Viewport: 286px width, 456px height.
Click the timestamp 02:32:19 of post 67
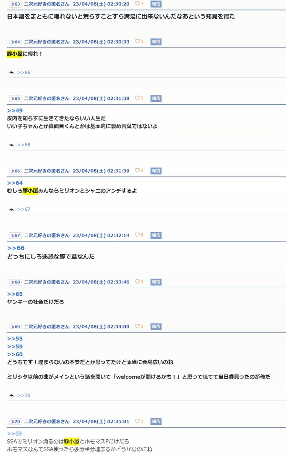[x=118, y=236]
